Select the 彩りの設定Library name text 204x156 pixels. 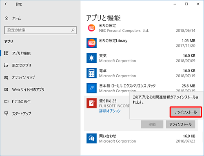[113, 40]
